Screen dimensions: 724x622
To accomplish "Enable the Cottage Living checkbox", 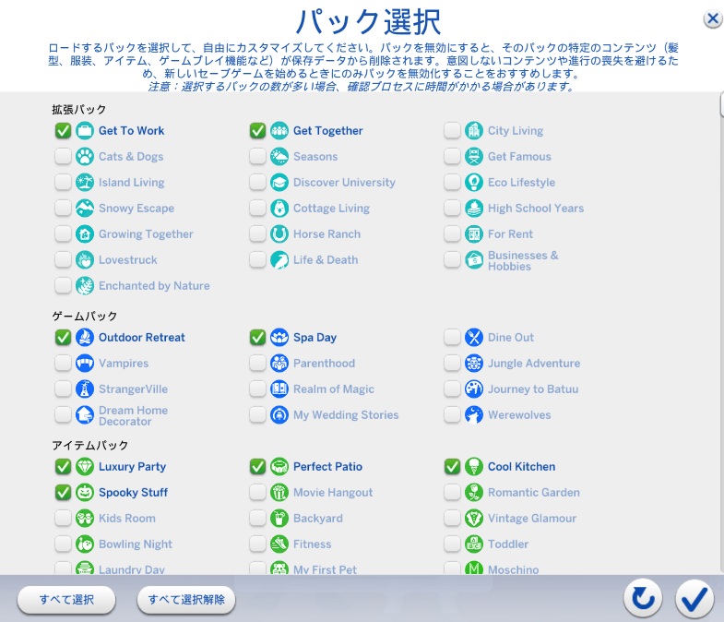I will pos(257,209).
